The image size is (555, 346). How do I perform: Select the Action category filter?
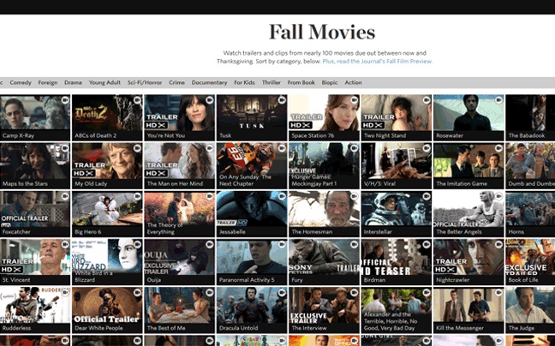[353, 82]
